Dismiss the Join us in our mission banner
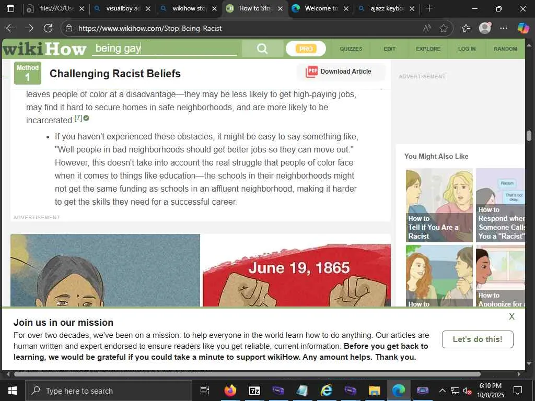 tap(511, 316)
